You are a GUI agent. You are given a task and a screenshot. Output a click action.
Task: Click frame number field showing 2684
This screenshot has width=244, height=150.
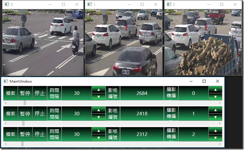pyautogui.click(x=142, y=93)
